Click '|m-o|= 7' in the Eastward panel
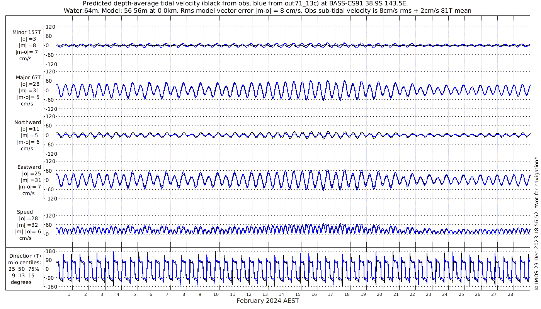This screenshot has height=309, width=541. pos(29,187)
